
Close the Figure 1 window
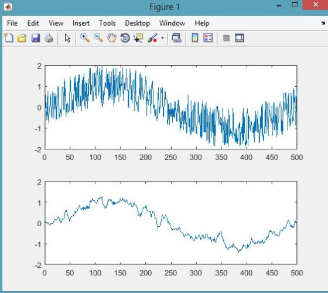315,5
